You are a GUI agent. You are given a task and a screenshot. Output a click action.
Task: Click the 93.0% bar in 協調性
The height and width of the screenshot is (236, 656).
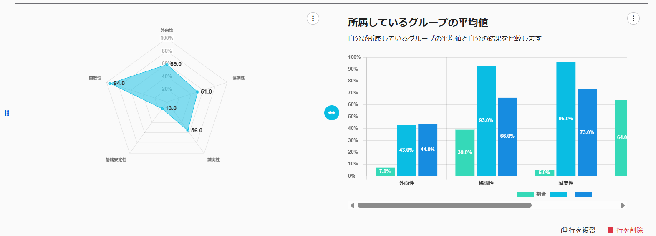[486, 120]
